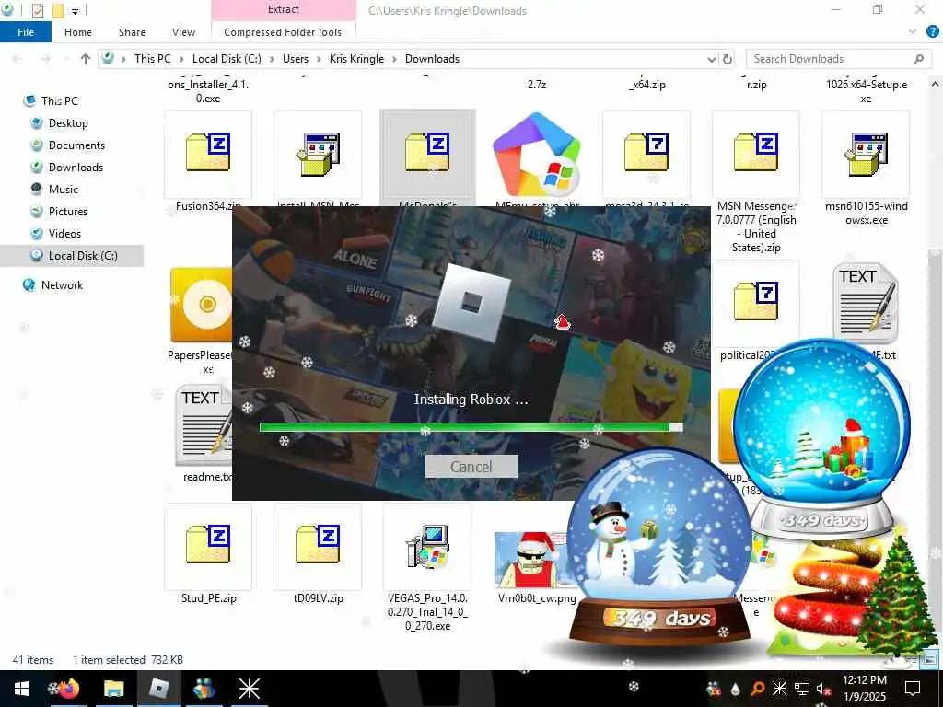This screenshot has width=943, height=707.
Task: Open Downloads in the navigation pane
Action: [x=76, y=168]
